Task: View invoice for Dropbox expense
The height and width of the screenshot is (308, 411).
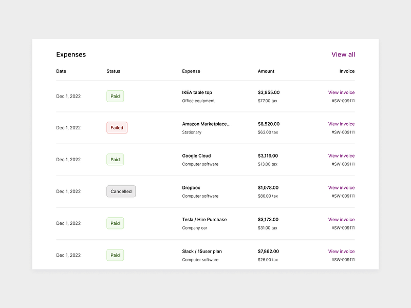Action: pos(341,187)
